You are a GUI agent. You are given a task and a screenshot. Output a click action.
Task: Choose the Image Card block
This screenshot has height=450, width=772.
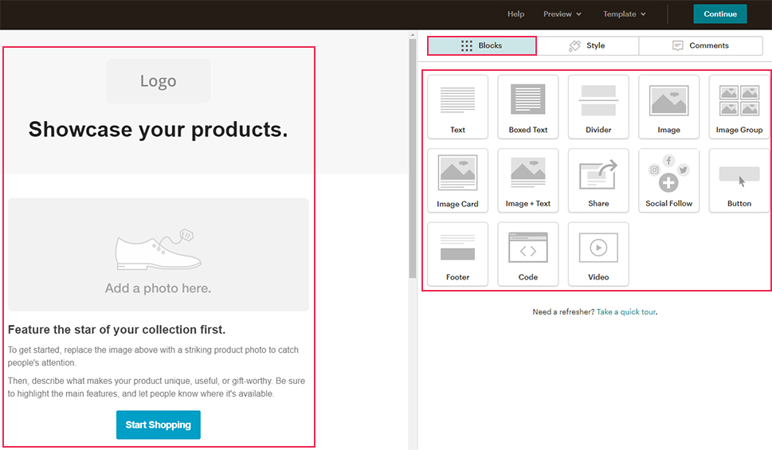click(x=457, y=181)
